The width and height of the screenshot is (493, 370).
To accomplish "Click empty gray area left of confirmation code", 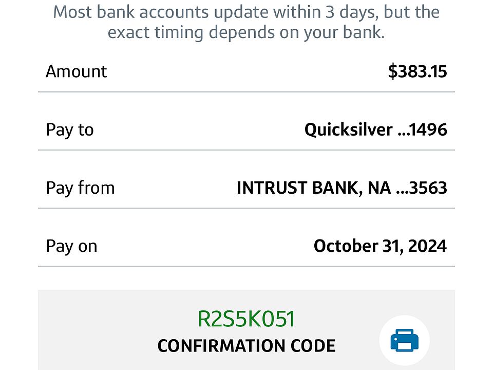I will coord(103,329).
